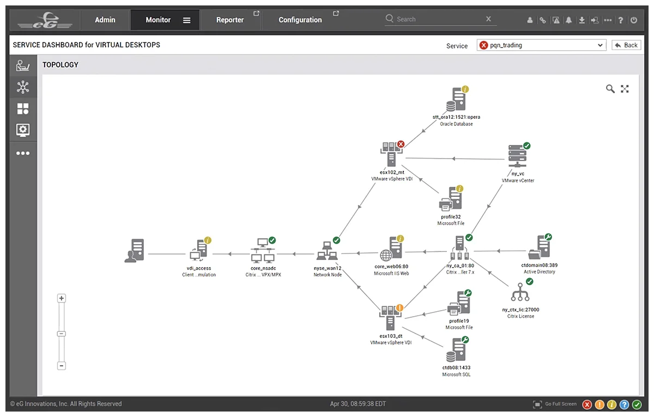Open the Service dropdown showing pqn_trading

(x=541, y=45)
